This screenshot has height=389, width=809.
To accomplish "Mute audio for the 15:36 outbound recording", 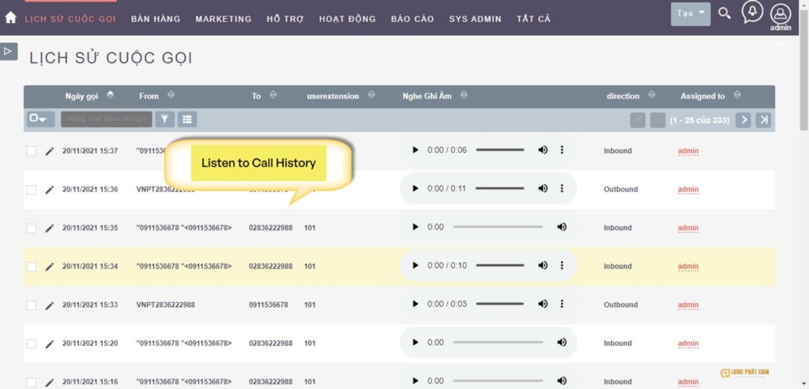I will click(543, 189).
